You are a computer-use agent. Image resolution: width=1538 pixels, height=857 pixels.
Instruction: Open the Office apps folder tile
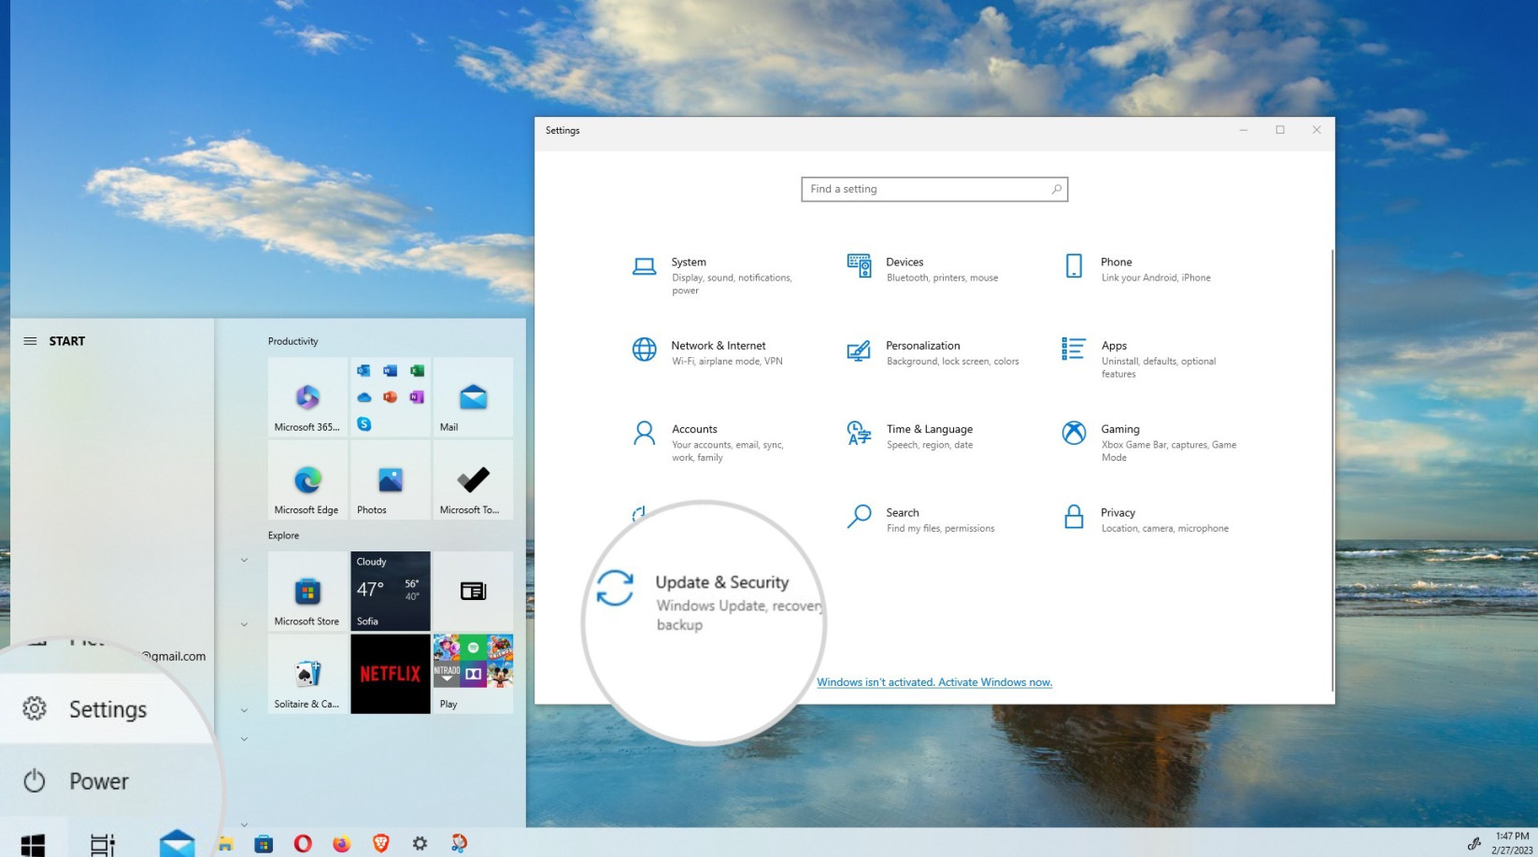point(390,397)
